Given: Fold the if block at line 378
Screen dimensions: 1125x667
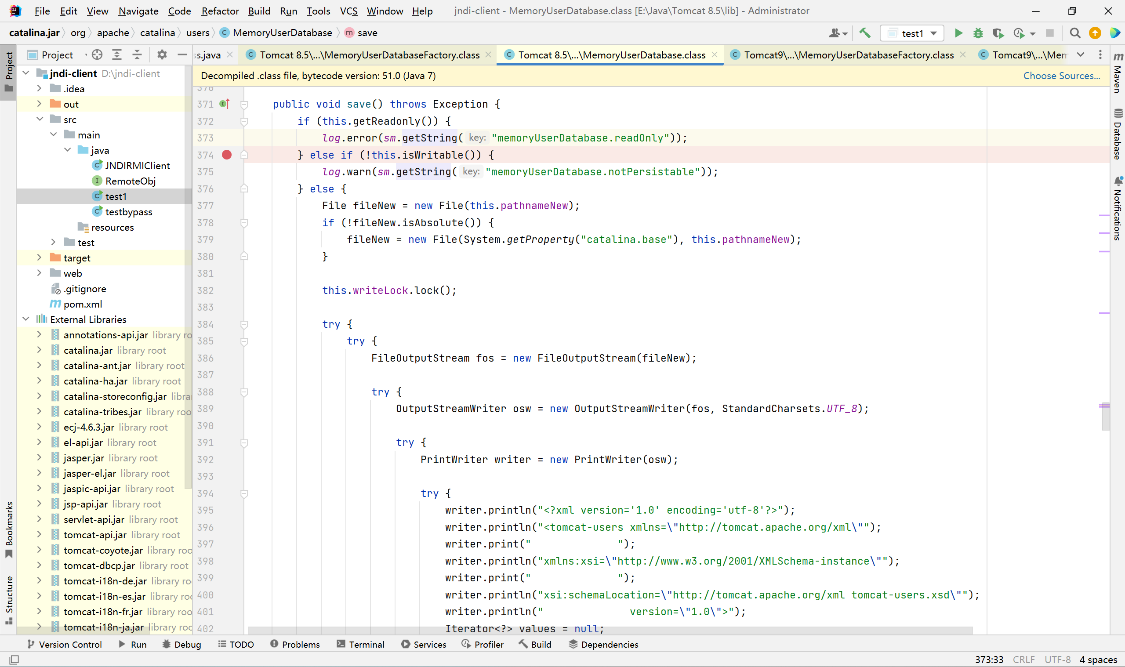Looking at the screenshot, I should (x=244, y=223).
